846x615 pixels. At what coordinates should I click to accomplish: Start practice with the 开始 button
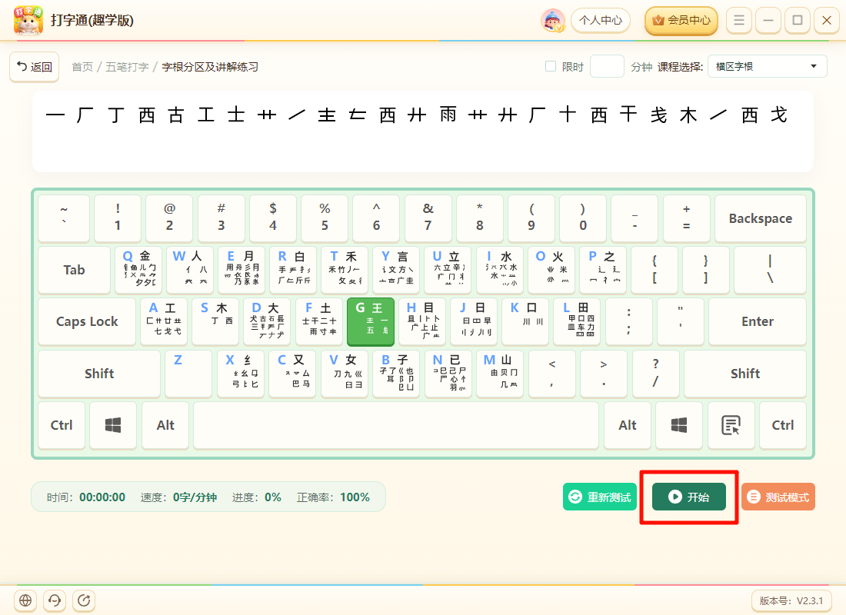pyautogui.click(x=689, y=497)
